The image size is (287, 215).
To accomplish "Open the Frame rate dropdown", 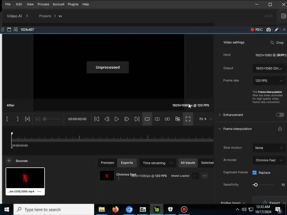I will tap(269, 81).
